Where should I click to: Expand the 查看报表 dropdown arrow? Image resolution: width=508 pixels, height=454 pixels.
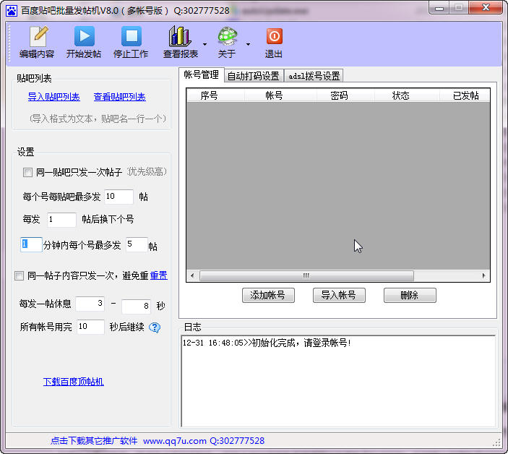205,44
